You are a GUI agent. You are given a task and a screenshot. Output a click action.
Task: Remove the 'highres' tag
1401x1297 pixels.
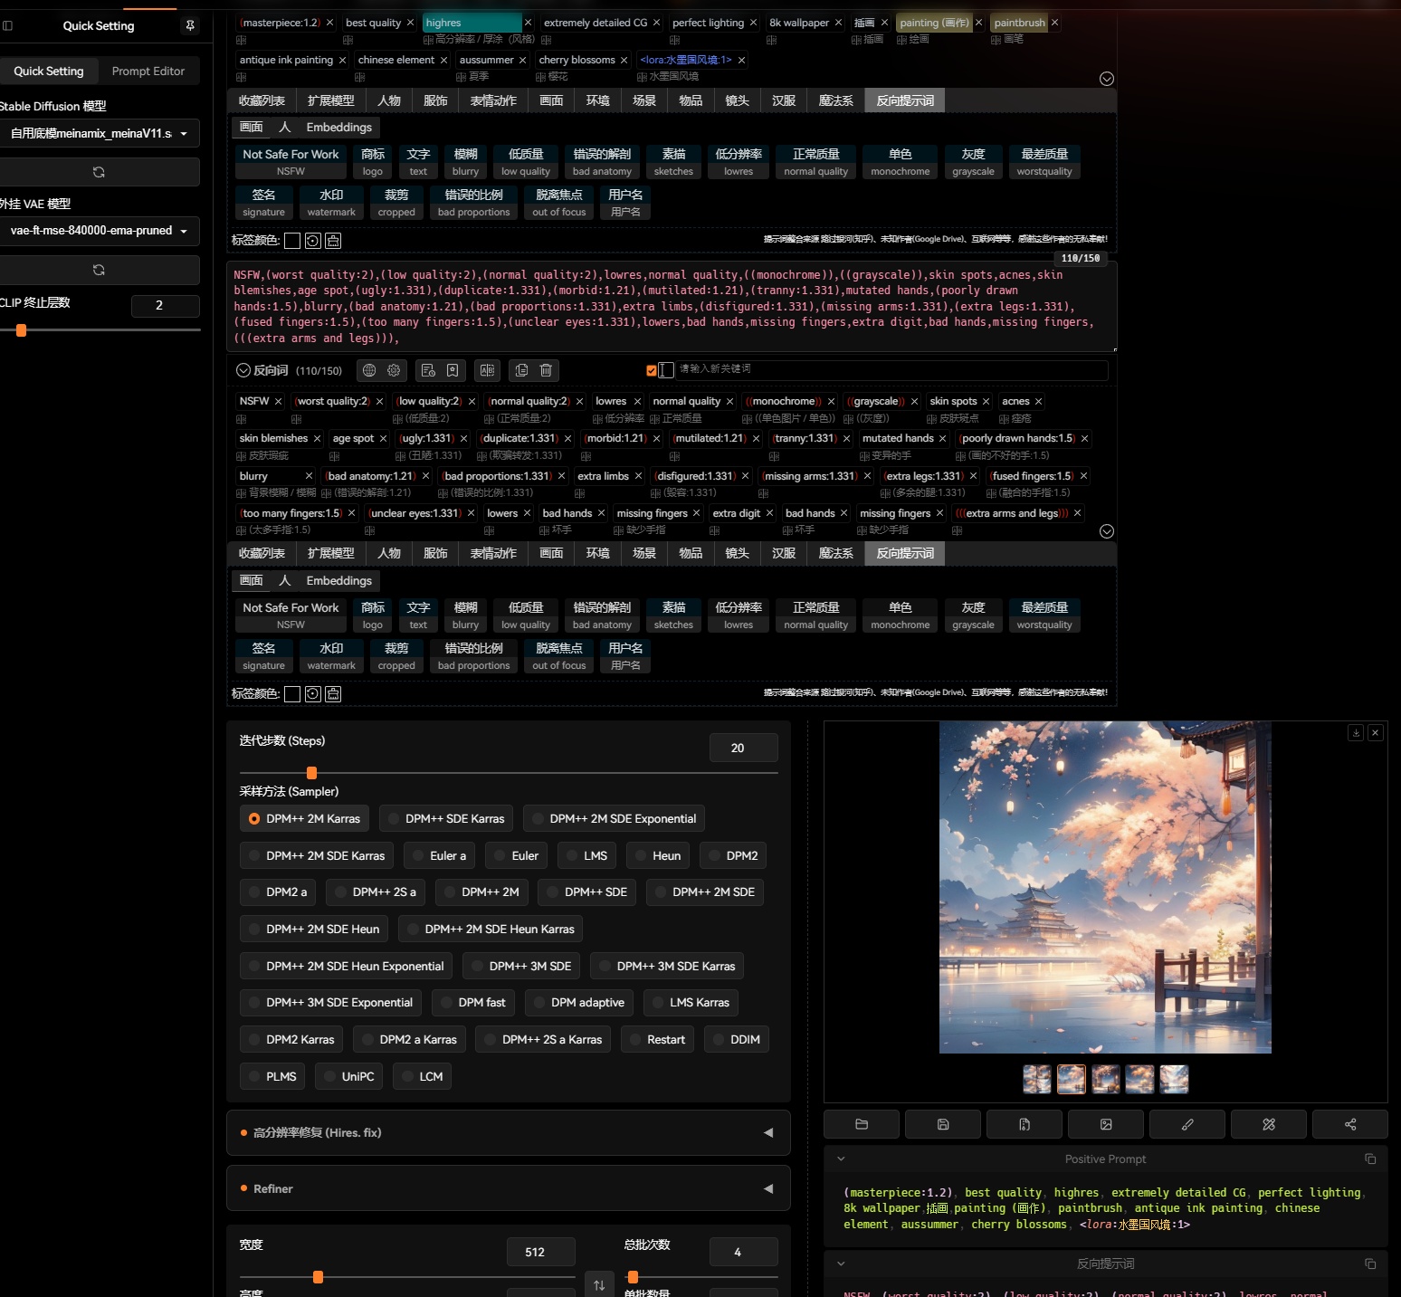click(528, 23)
